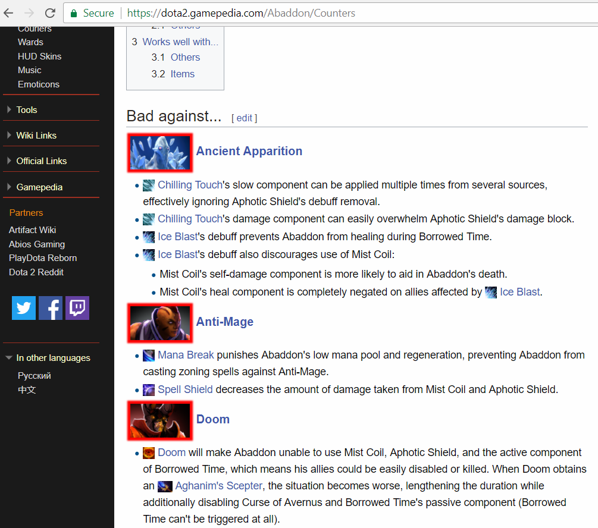Click Ice Blast icon in Borrowed Time line
Image resolution: width=598 pixels, height=528 pixels.
tap(149, 237)
